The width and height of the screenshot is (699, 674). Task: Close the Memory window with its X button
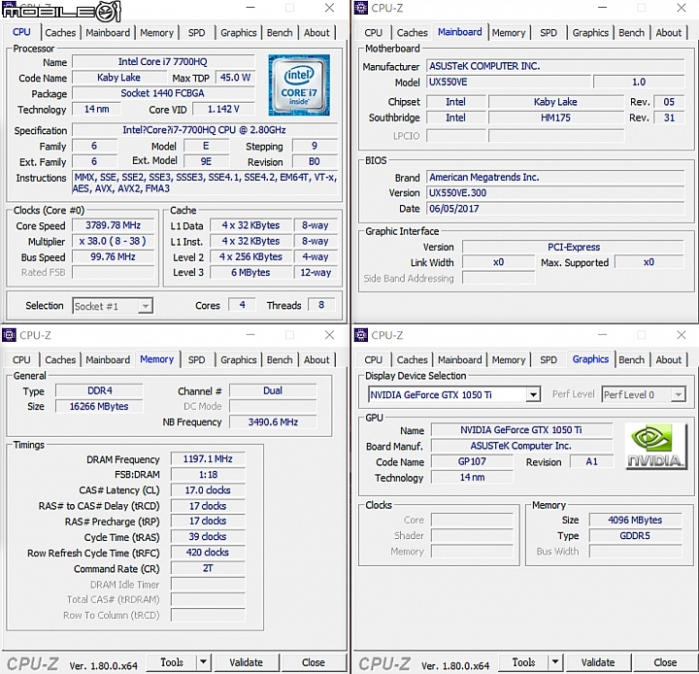329,335
